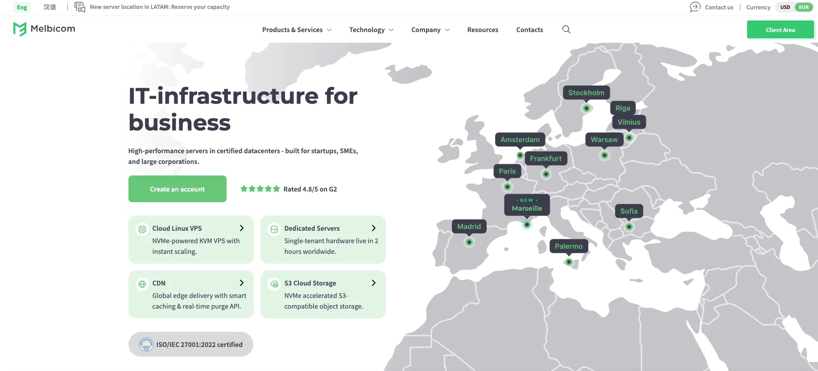The height and width of the screenshot is (371, 818).
Task: Click the arrow on the Cloud Linux VPS card
Action: pos(242,228)
